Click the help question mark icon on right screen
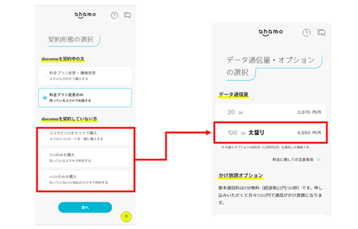The width and height of the screenshot is (358, 229). [x=306, y=32]
